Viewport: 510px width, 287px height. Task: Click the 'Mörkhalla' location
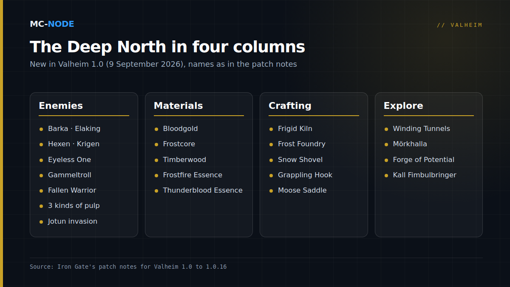click(x=410, y=144)
